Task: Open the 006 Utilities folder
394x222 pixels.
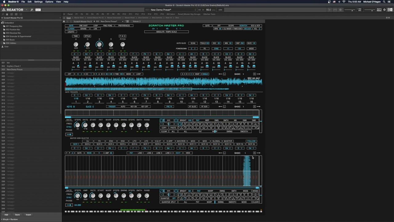Action: (x=11, y=43)
